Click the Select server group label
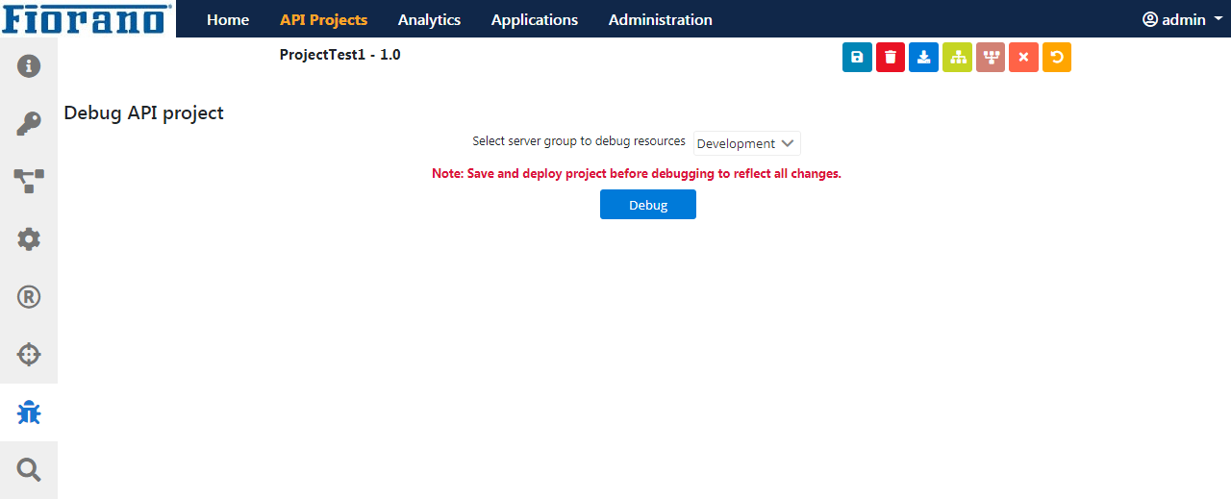 point(579,141)
